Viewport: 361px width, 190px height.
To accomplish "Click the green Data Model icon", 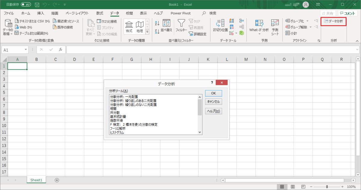I will tap(242, 33).
